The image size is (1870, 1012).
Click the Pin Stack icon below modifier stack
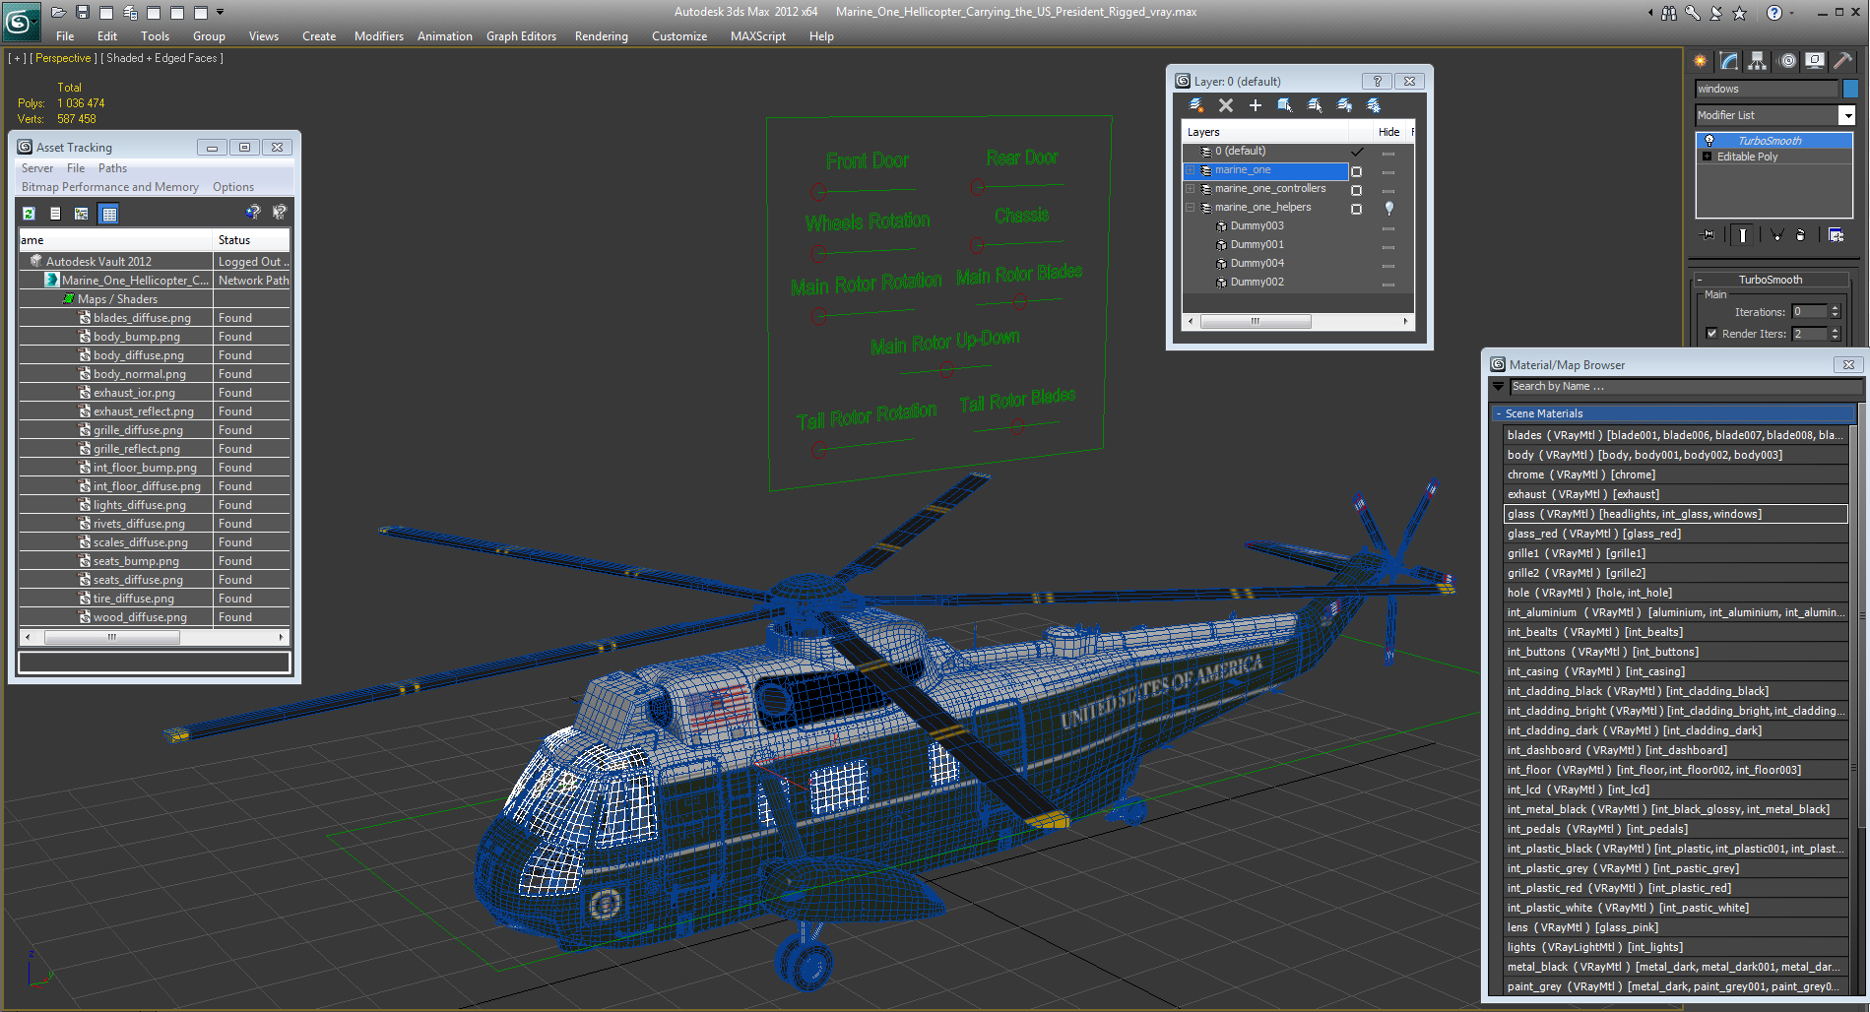[x=1708, y=235]
